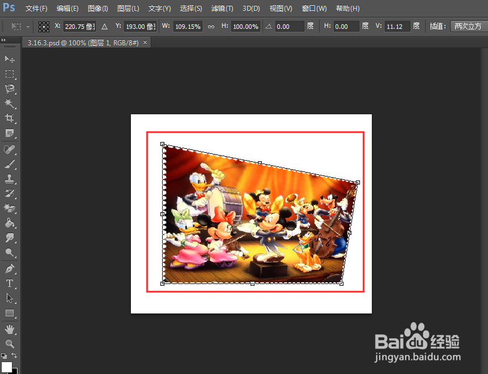Select the Rectangular Marquee tool

pos(10,74)
